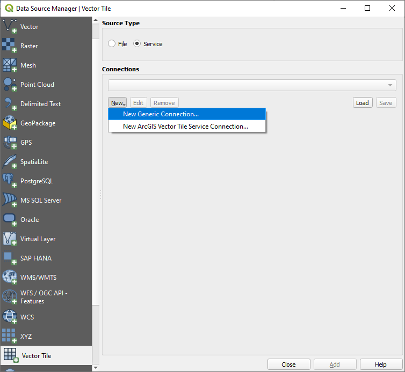This screenshot has height=372, width=405.
Task: Select the Delimited Text label
Action: 40,103
